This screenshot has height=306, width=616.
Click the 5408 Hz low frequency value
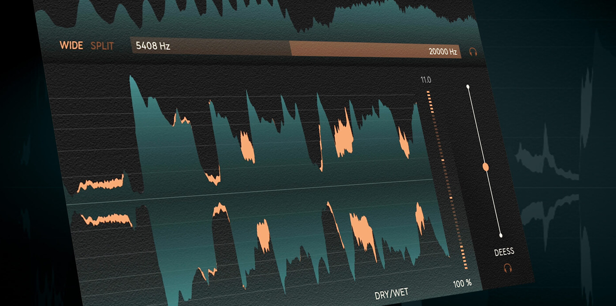coord(153,46)
